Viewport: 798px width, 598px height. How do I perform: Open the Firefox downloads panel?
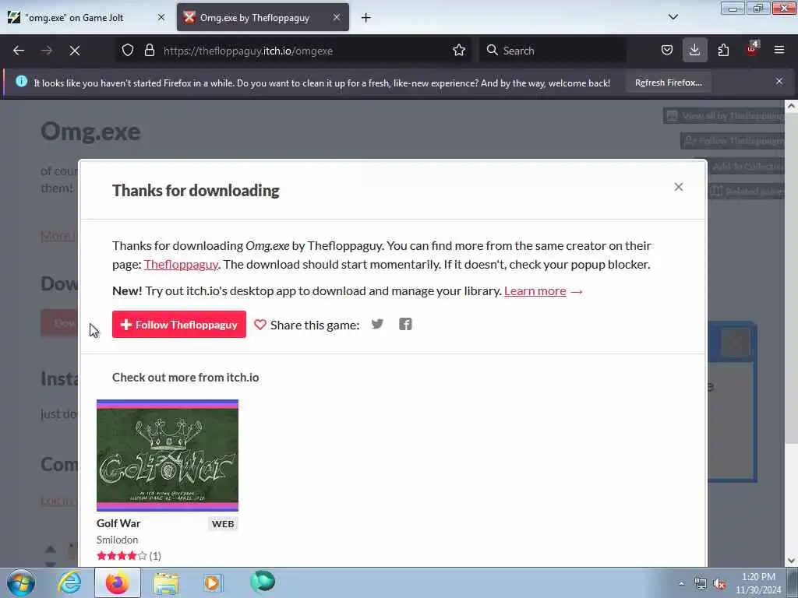[x=694, y=51]
